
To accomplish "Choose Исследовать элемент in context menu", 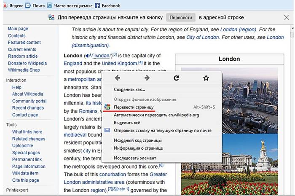I will 135,158.
